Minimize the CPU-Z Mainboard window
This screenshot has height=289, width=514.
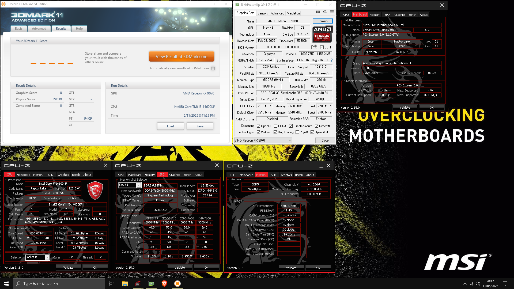click(x=435, y=5)
